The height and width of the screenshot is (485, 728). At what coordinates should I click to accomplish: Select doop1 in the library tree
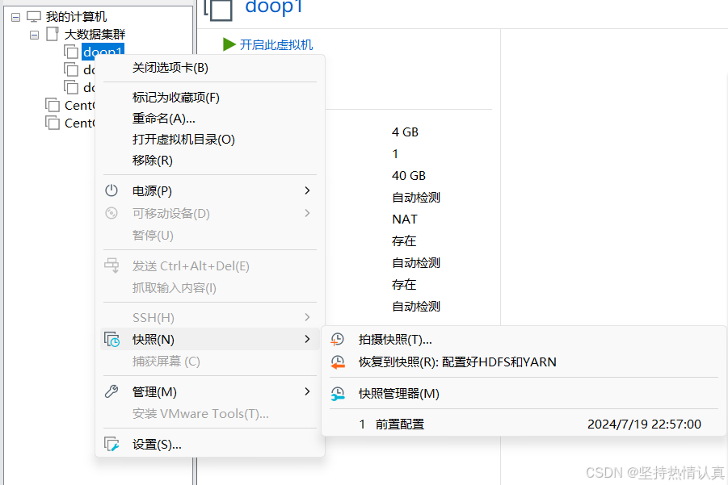point(103,52)
